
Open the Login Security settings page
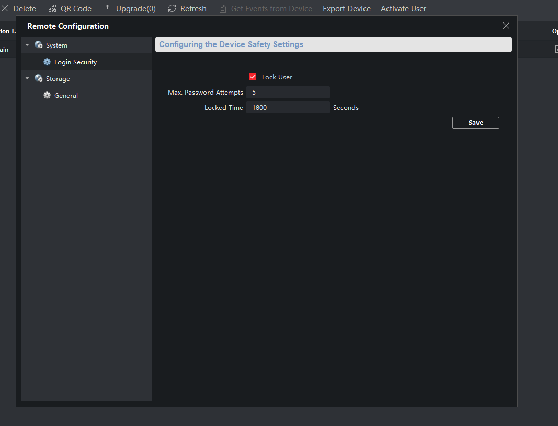(75, 62)
